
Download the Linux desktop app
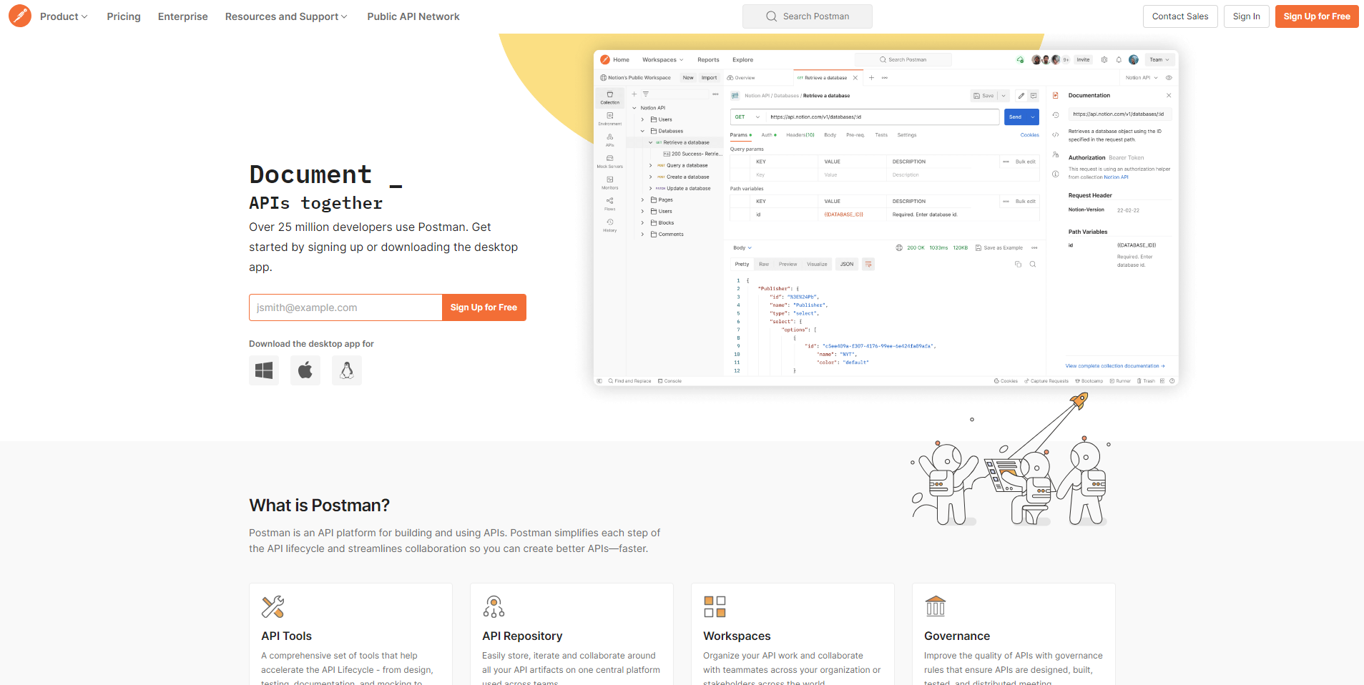coord(347,370)
